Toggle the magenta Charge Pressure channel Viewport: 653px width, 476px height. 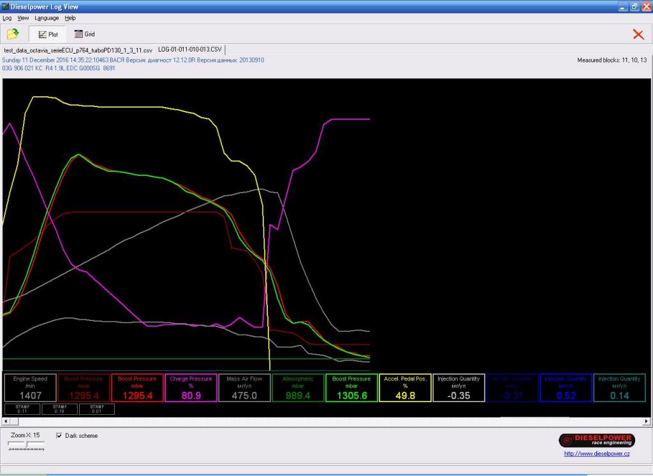[x=191, y=388]
